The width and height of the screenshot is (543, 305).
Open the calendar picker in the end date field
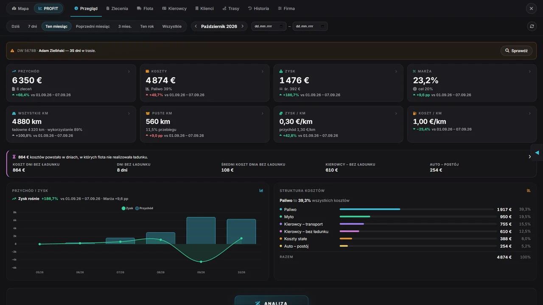pyautogui.click(x=322, y=26)
